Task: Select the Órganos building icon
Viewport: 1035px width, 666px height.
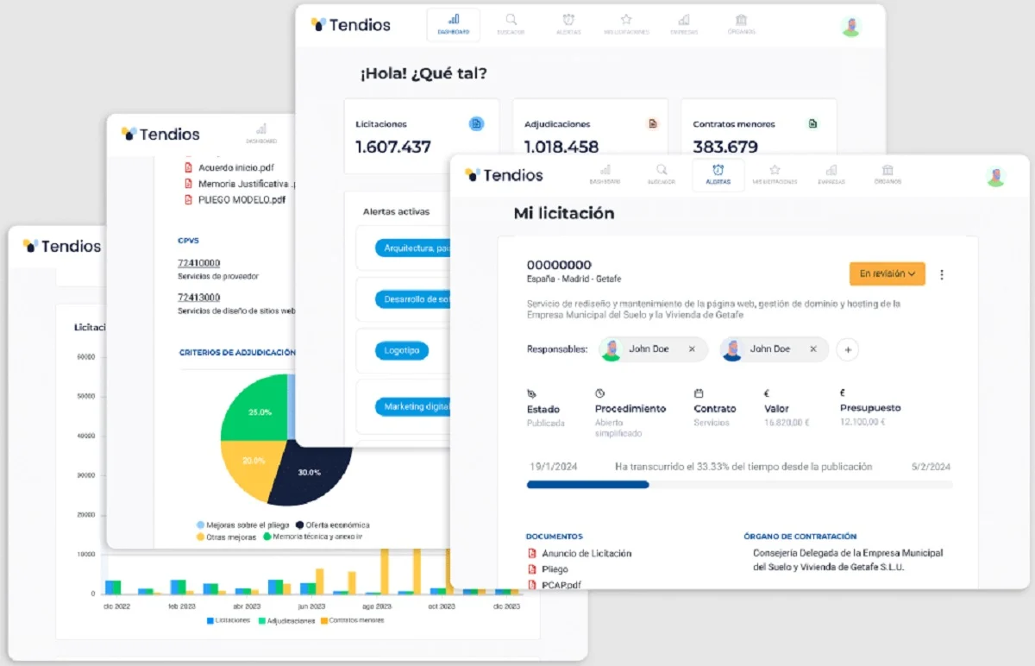Action: coord(741,22)
